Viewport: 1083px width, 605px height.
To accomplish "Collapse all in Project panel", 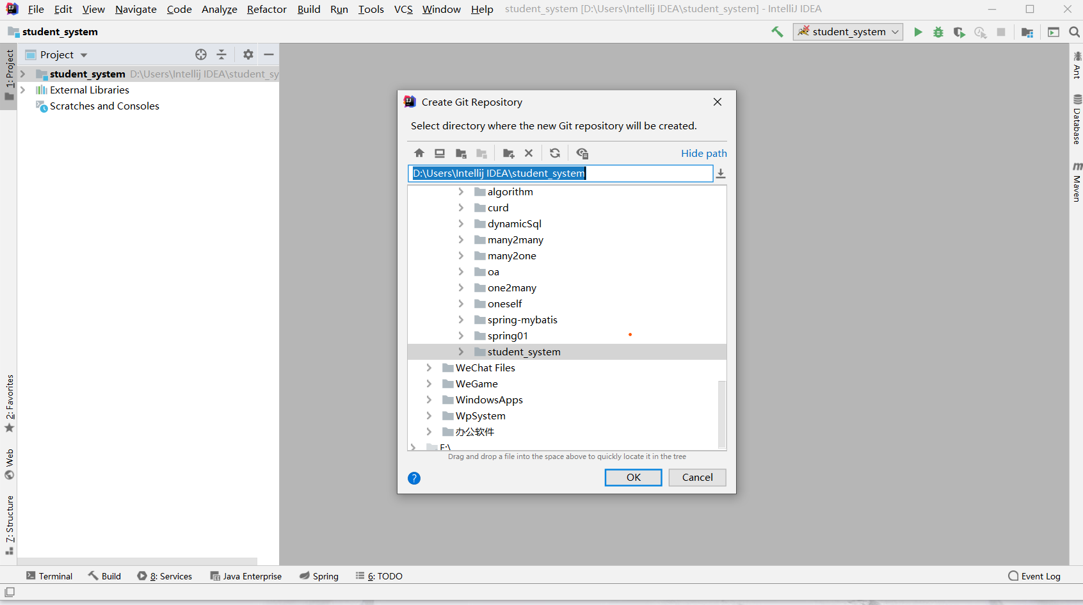I will (x=221, y=54).
